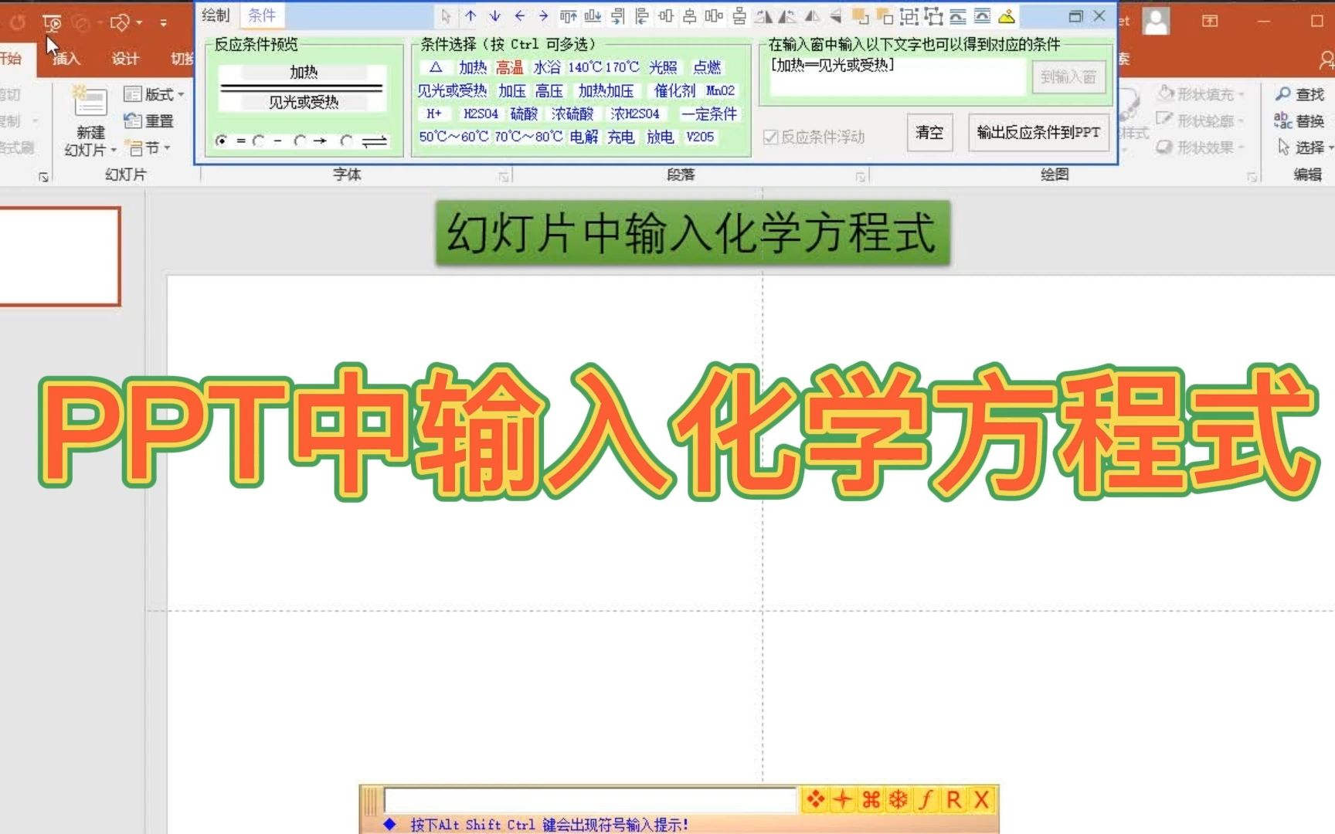
Task: Choose the 催化剂 condition
Action: (674, 90)
